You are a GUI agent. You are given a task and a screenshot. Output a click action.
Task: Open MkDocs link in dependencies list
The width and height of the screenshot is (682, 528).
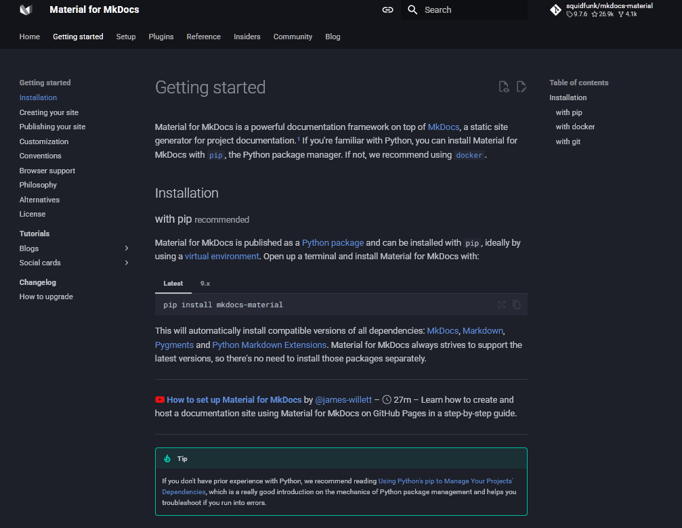442,331
